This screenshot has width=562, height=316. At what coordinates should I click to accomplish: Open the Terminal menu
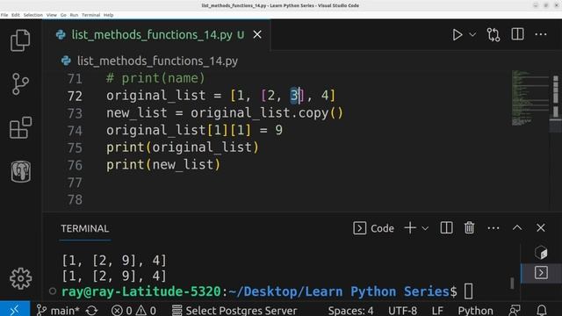90,15
